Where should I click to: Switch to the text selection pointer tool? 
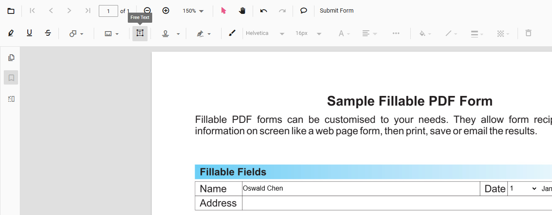(224, 11)
